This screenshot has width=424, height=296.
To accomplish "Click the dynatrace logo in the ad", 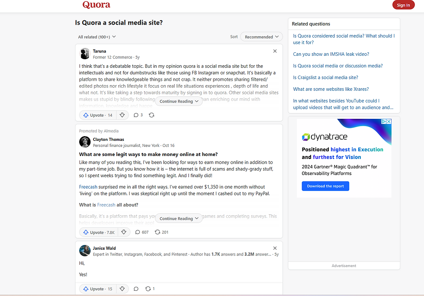I will (324, 137).
